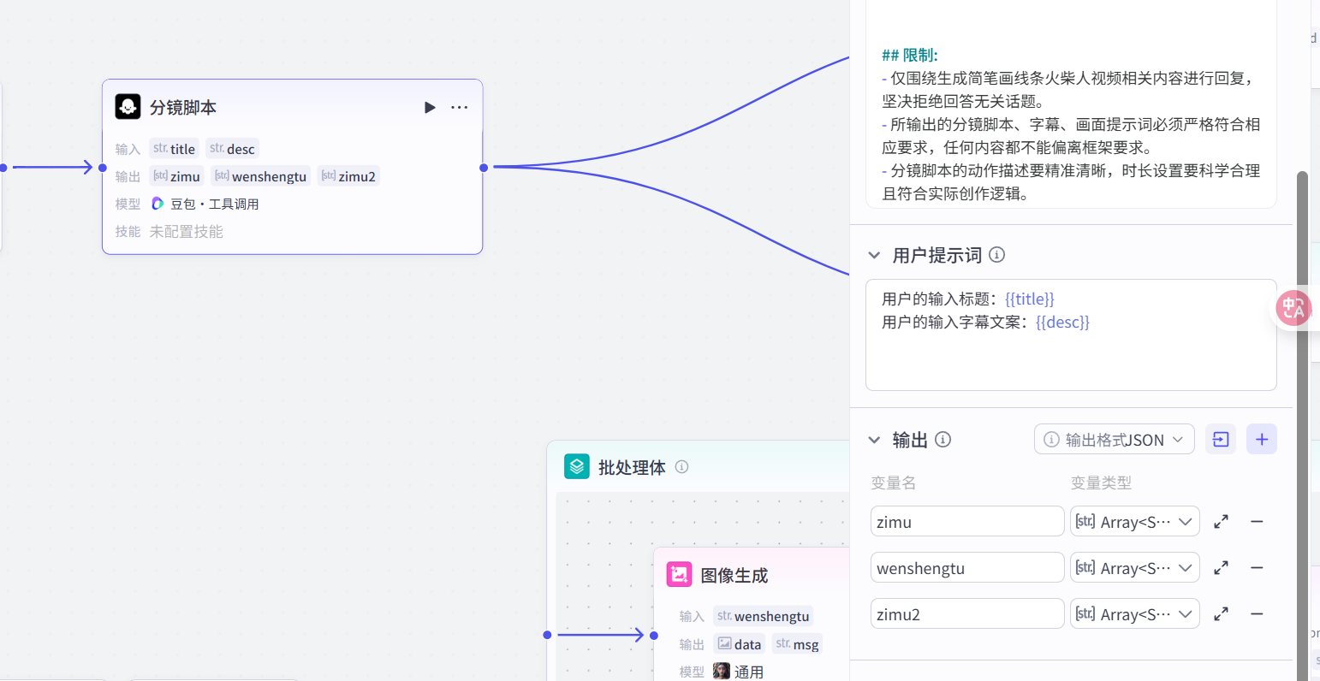Open type dropdown for wenshengtu variable
1320x681 pixels.
click(1135, 567)
